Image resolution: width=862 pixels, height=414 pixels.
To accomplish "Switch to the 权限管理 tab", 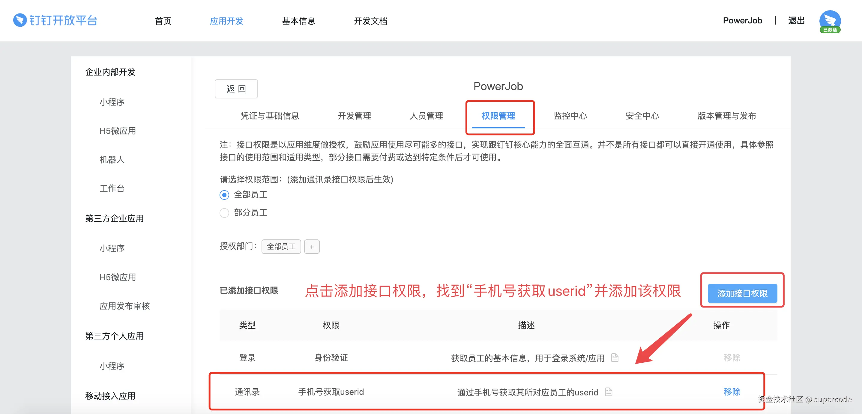I will [498, 116].
